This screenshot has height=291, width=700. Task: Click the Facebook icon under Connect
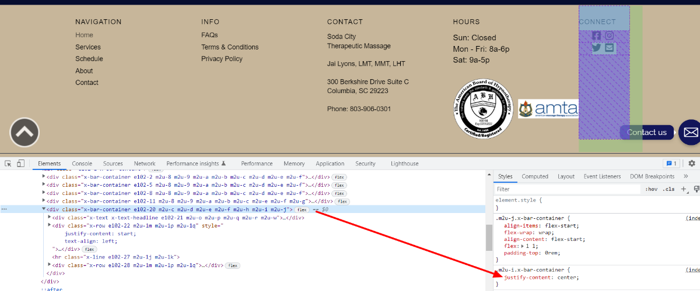point(596,36)
